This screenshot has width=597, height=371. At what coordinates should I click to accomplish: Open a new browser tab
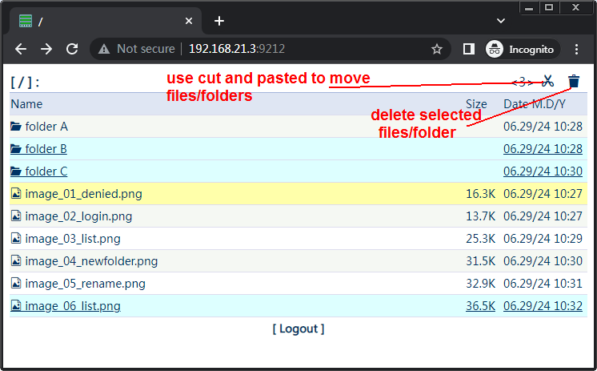click(219, 21)
